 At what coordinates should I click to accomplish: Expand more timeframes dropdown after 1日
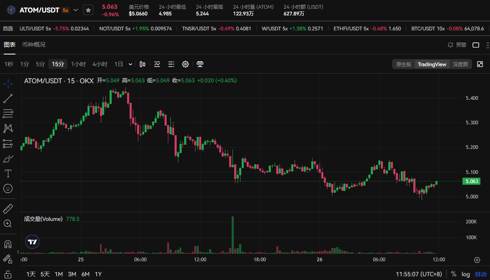pyautogui.click(x=130, y=64)
